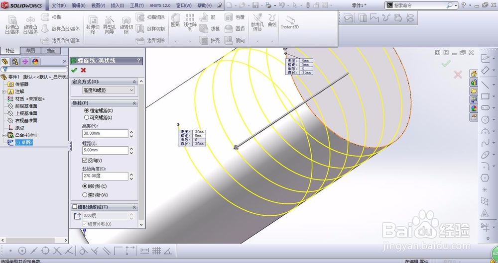The height and width of the screenshot is (263, 498).
Task: Click the Linear Pattern (线性阵列) tool
Action: click(190, 22)
